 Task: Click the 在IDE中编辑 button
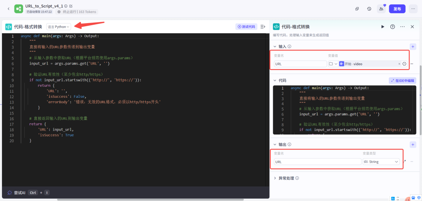point(402,80)
